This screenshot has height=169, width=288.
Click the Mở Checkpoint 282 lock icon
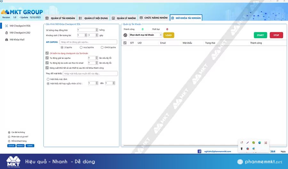tap(6, 33)
